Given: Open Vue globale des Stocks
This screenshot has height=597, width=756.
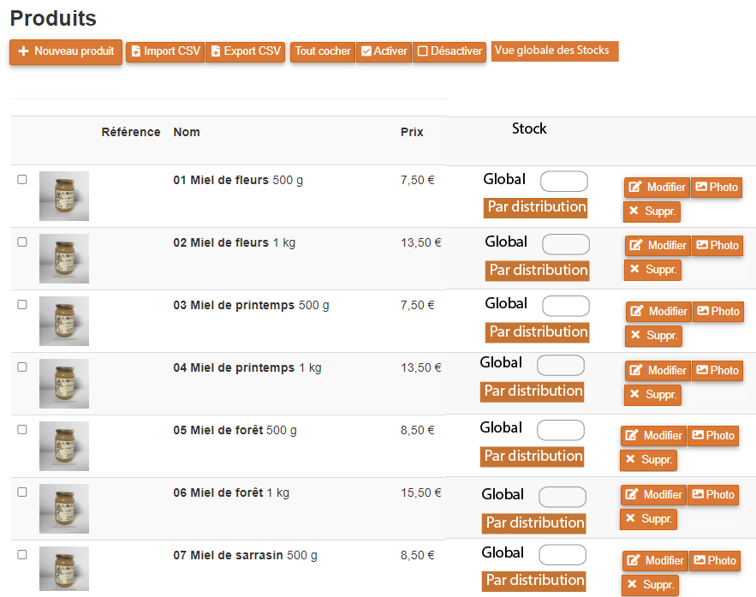Looking at the screenshot, I should pyautogui.click(x=554, y=51).
